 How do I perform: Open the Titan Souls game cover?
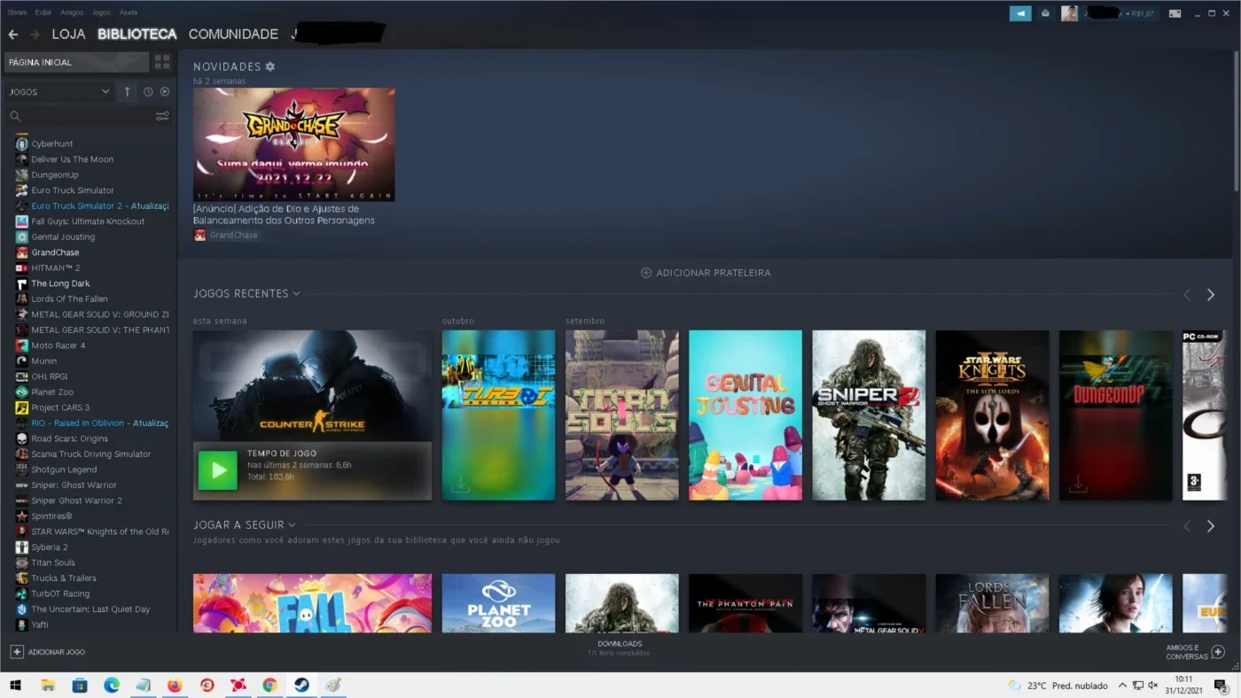pyautogui.click(x=621, y=415)
